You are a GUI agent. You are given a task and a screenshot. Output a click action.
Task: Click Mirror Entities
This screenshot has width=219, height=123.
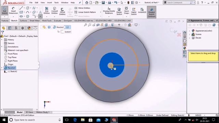coord(82,8)
